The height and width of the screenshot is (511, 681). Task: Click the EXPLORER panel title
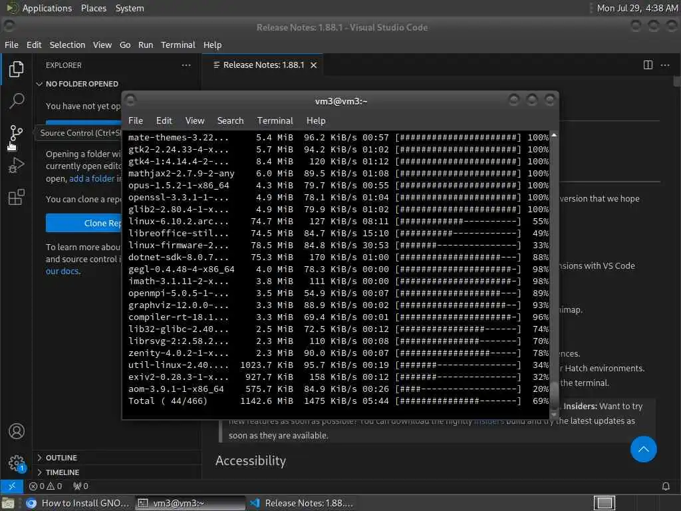pyautogui.click(x=63, y=65)
